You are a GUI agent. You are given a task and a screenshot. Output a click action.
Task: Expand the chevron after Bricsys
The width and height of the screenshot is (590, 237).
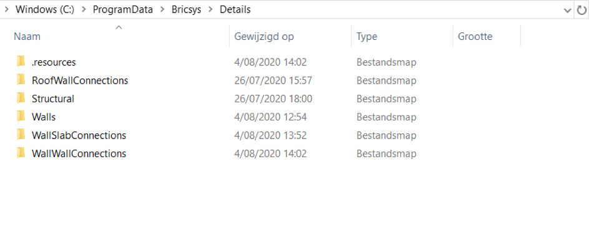point(210,10)
